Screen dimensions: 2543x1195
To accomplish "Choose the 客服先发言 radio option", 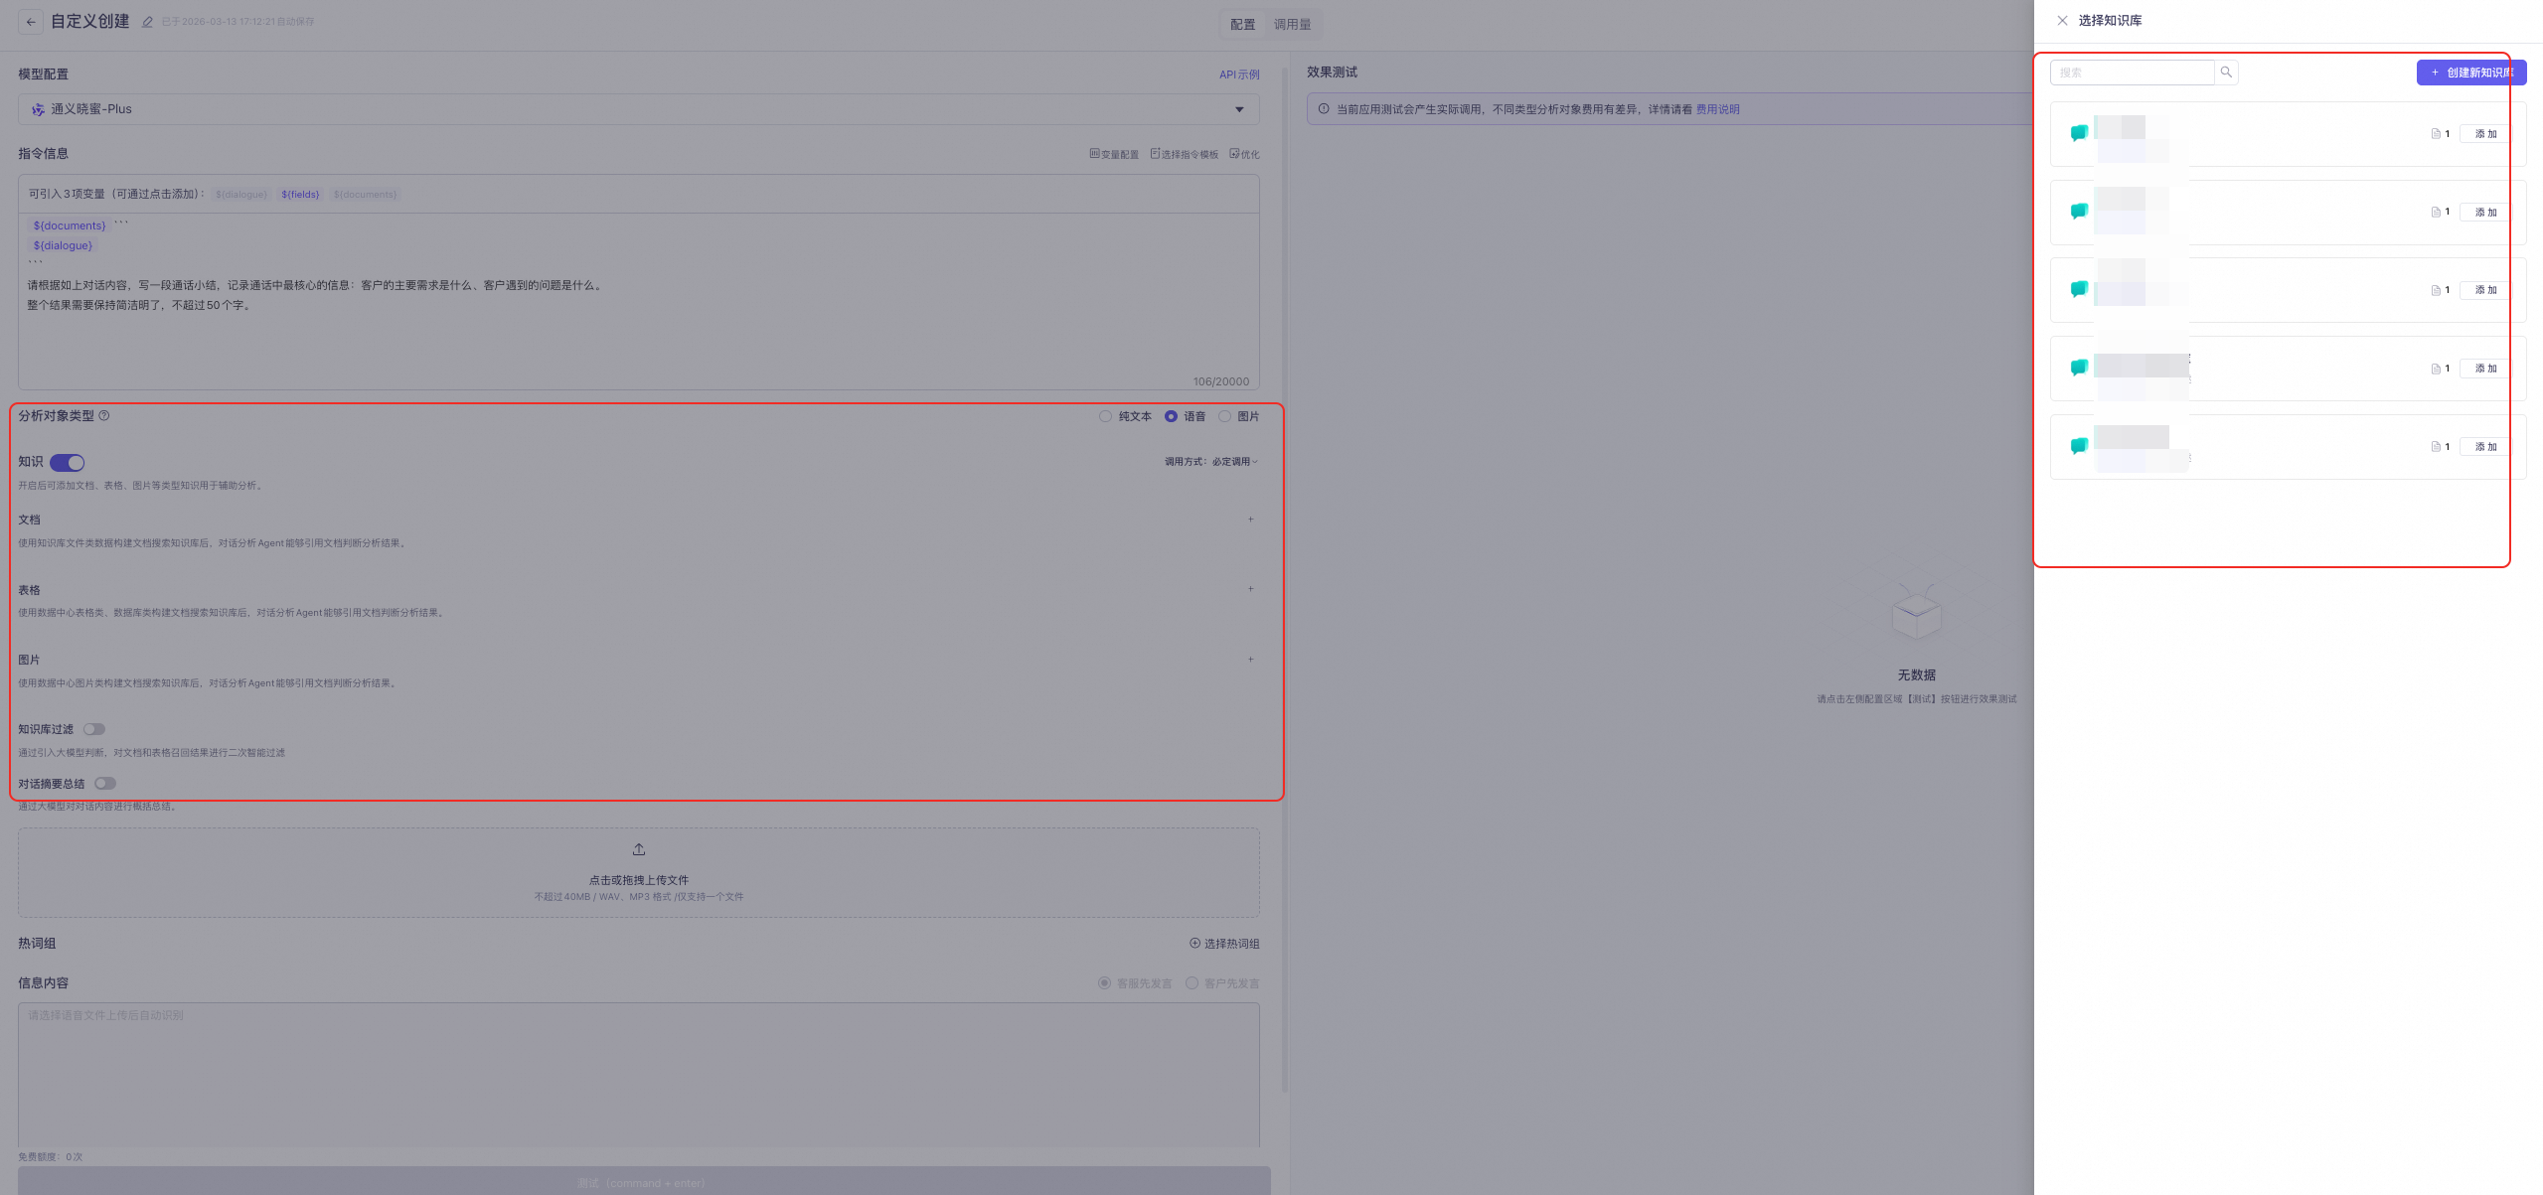I will pyautogui.click(x=1104, y=983).
